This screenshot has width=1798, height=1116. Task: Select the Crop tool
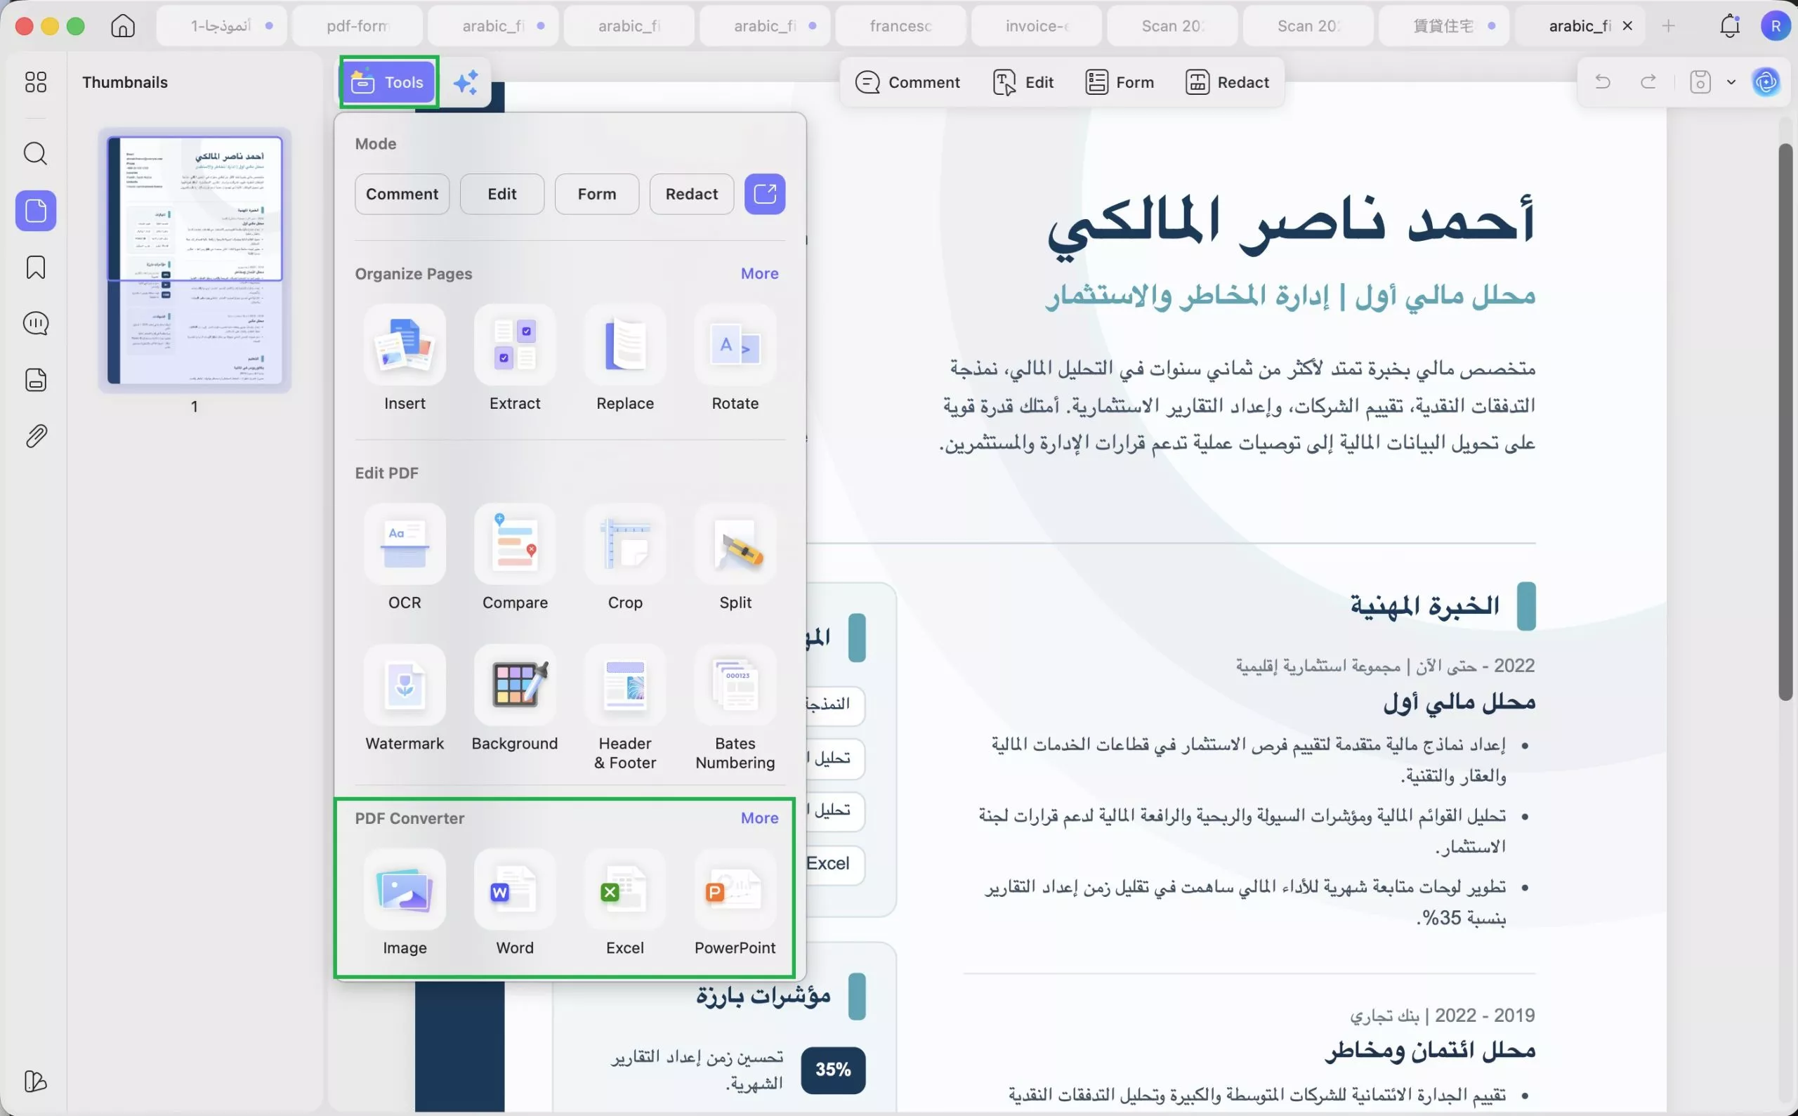pos(624,557)
